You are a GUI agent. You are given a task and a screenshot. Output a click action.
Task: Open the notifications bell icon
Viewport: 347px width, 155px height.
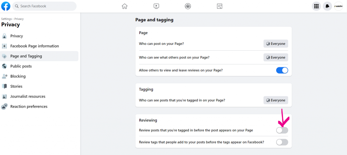[x=327, y=6]
